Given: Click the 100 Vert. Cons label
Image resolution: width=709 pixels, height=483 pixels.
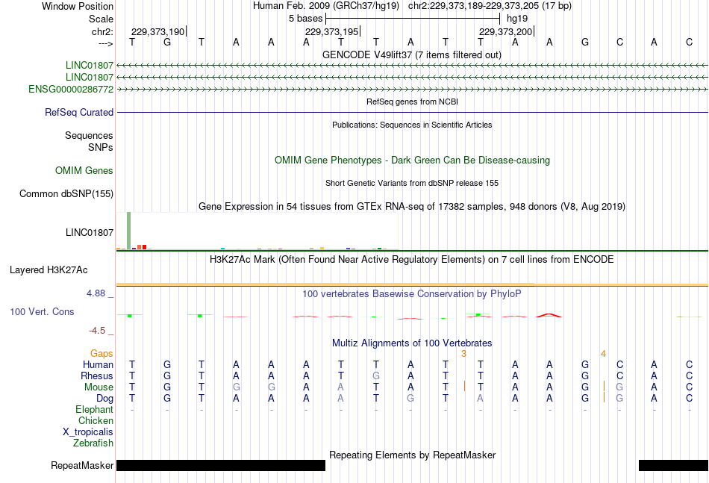Looking at the screenshot, I should coord(42,311).
